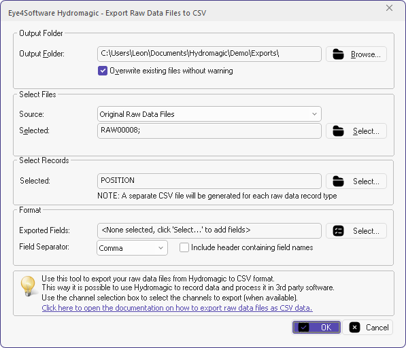Click the Output Folder path field
This screenshot has height=348, width=406.
[x=209, y=54]
